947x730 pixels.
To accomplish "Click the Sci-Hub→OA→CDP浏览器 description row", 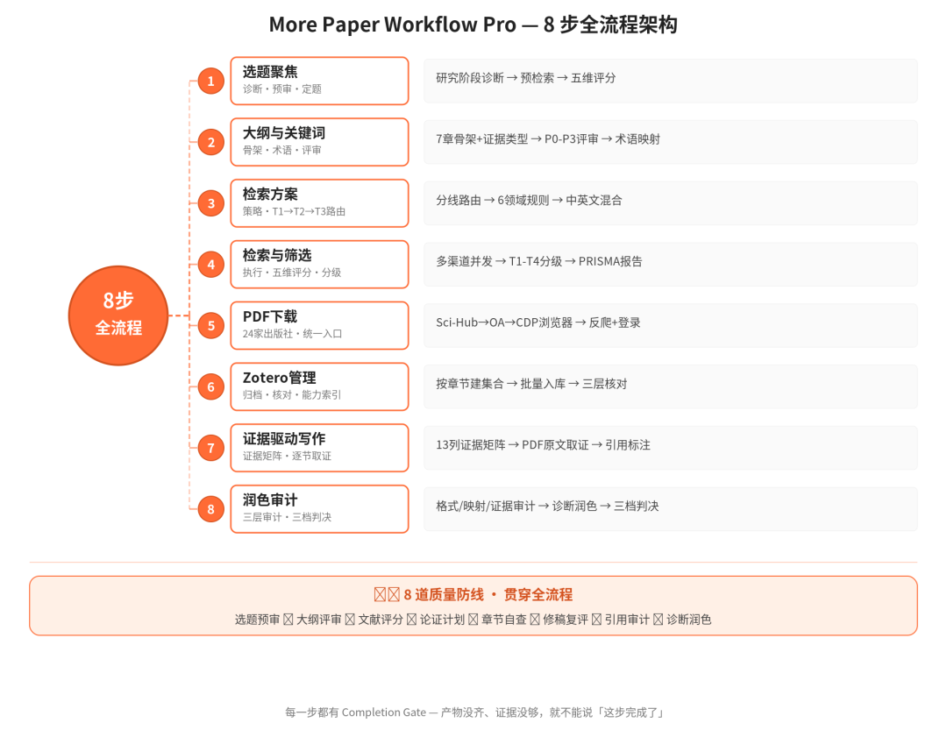I will (671, 325).
